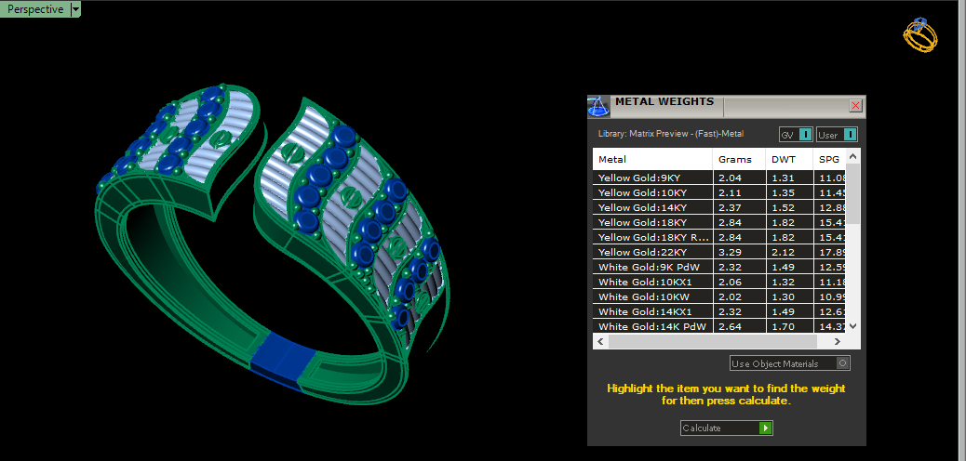Image resolution: width=966 pixels, height=461 pixels.
Task: Sort by the Grams column header
Action: click(x=739, y=159)
